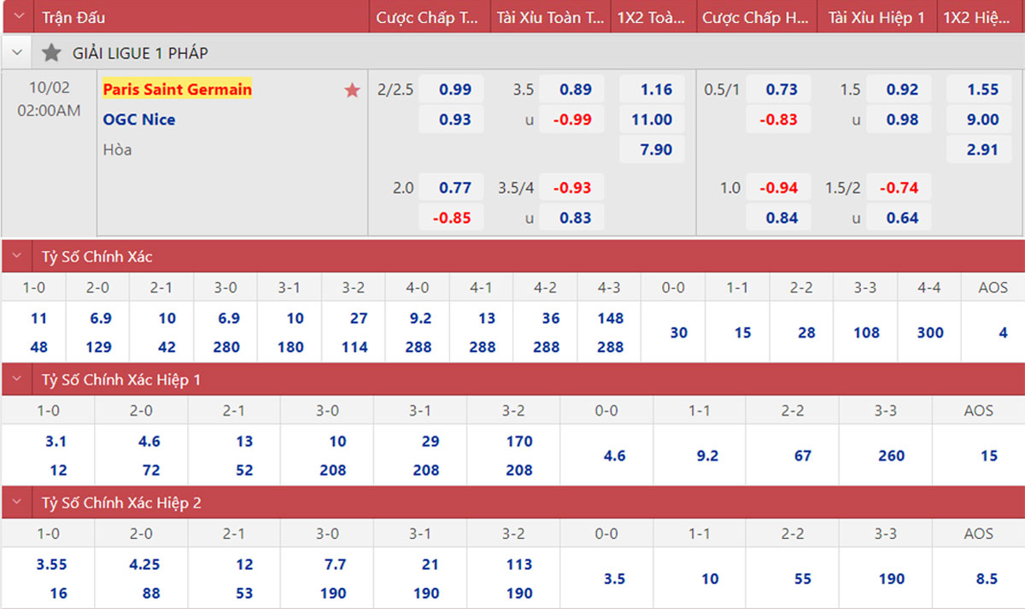
Task: Collapse the Giải Ligue 1 Pháp league group
Action: [16, 53]
